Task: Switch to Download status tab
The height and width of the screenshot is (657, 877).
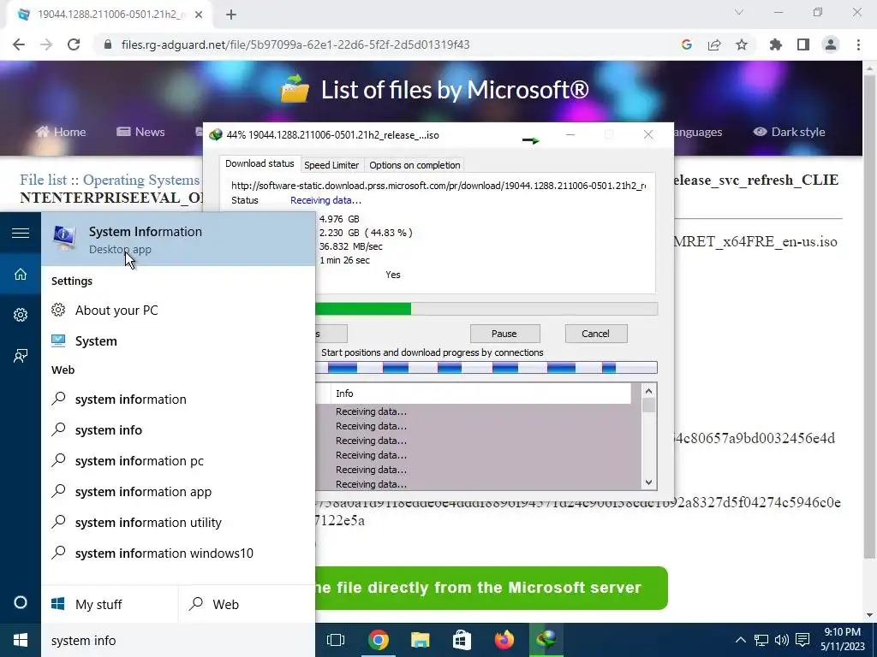Action: (x=260, y=163)
